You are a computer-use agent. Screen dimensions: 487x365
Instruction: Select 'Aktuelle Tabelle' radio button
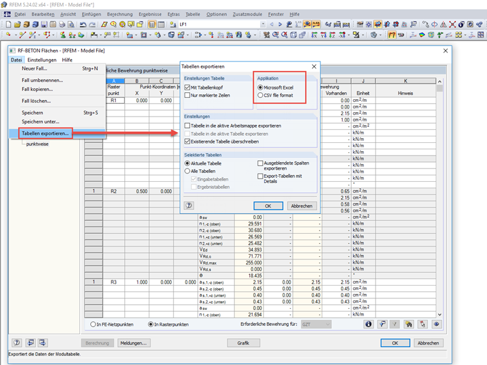187,163
